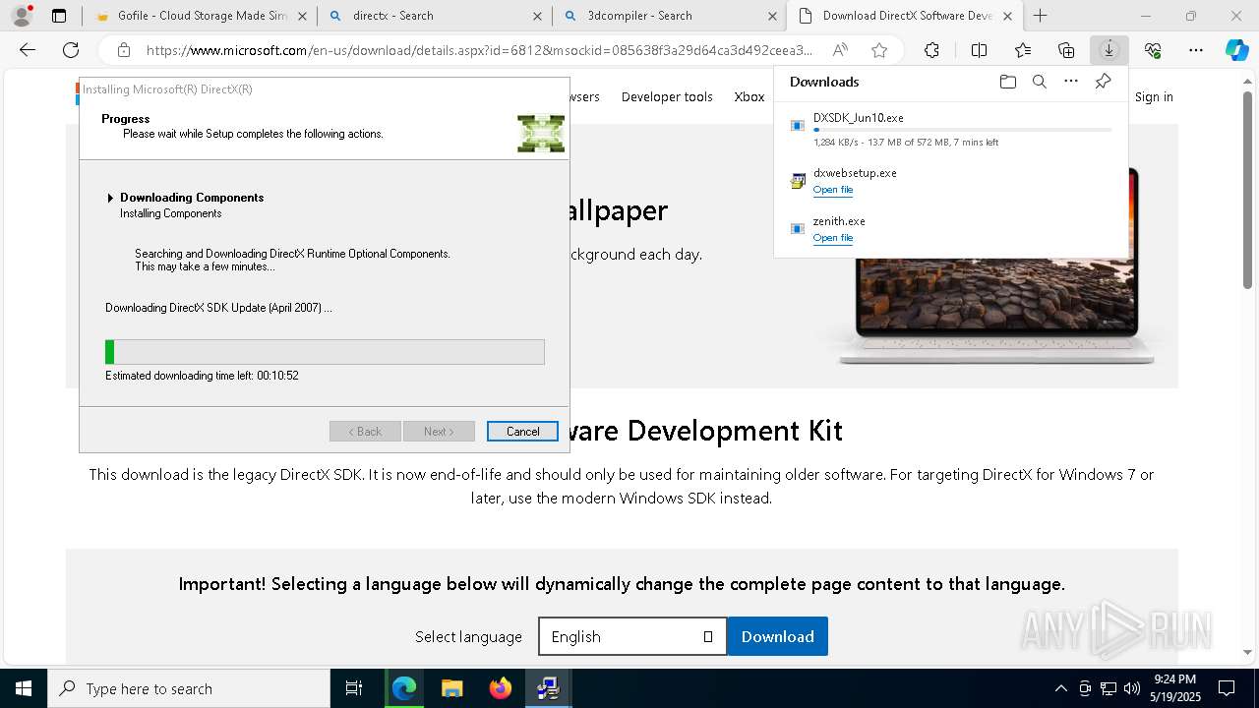This screenshot has width=1259, height=708.
Task: Open a new browser tab
Action: click(x=1040, y=16)
